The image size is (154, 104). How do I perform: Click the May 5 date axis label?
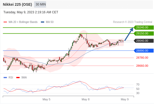pyautogui.click(x=46, y=99)
